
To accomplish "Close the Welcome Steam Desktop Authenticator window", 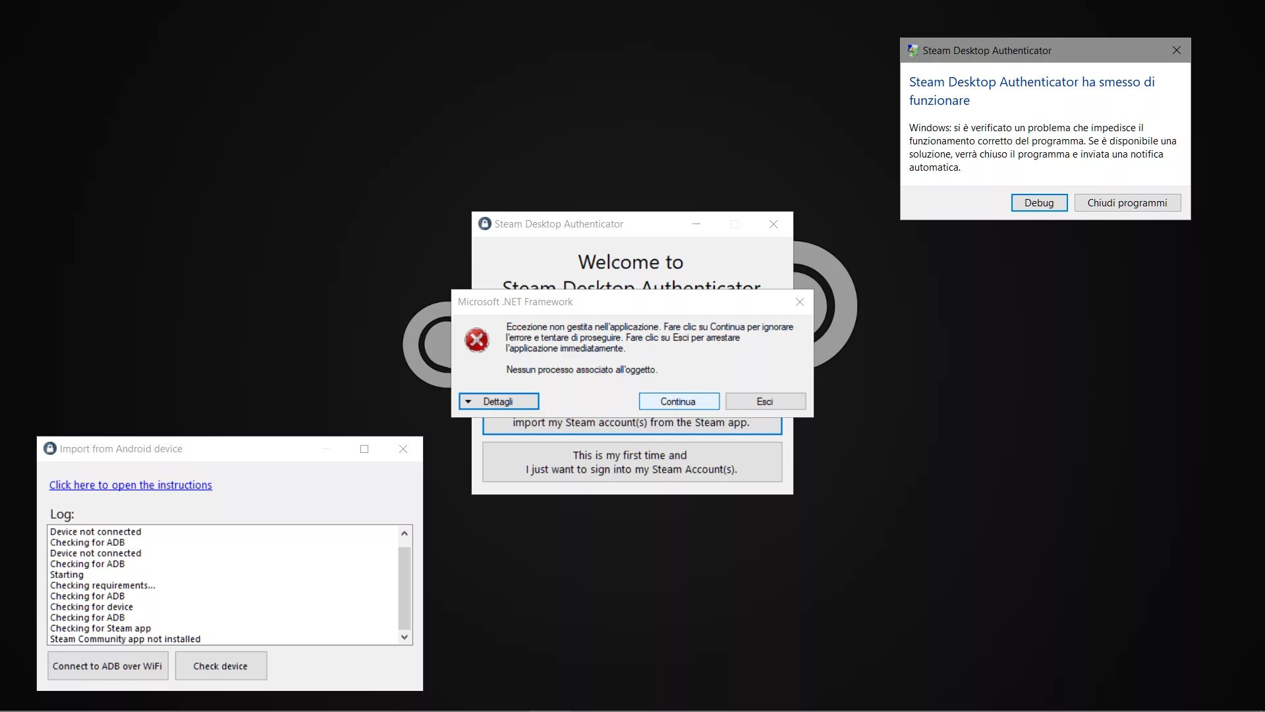I will (773, 224).
